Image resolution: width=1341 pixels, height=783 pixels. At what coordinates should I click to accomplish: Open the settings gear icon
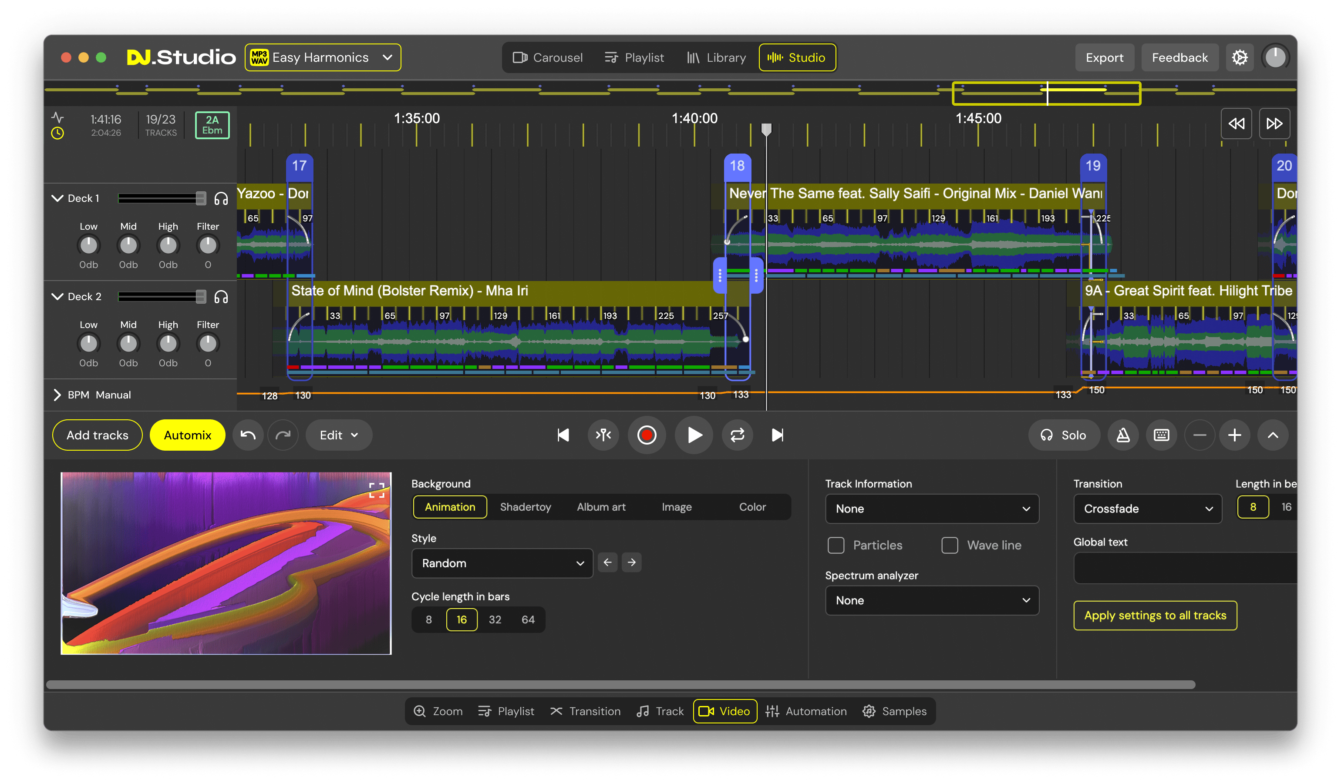click(x=1240, y=57)
